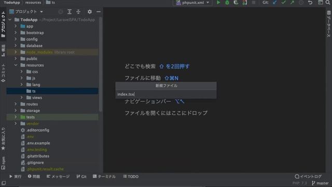This screenshot has height=187, width=332.
Task: Commit changes with the checkmark icon
Action: (284, 3)
